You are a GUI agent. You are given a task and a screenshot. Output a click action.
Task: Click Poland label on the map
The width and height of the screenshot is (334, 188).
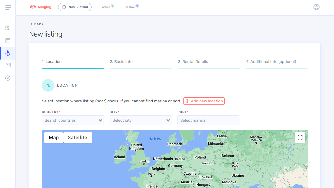(200, 157)
